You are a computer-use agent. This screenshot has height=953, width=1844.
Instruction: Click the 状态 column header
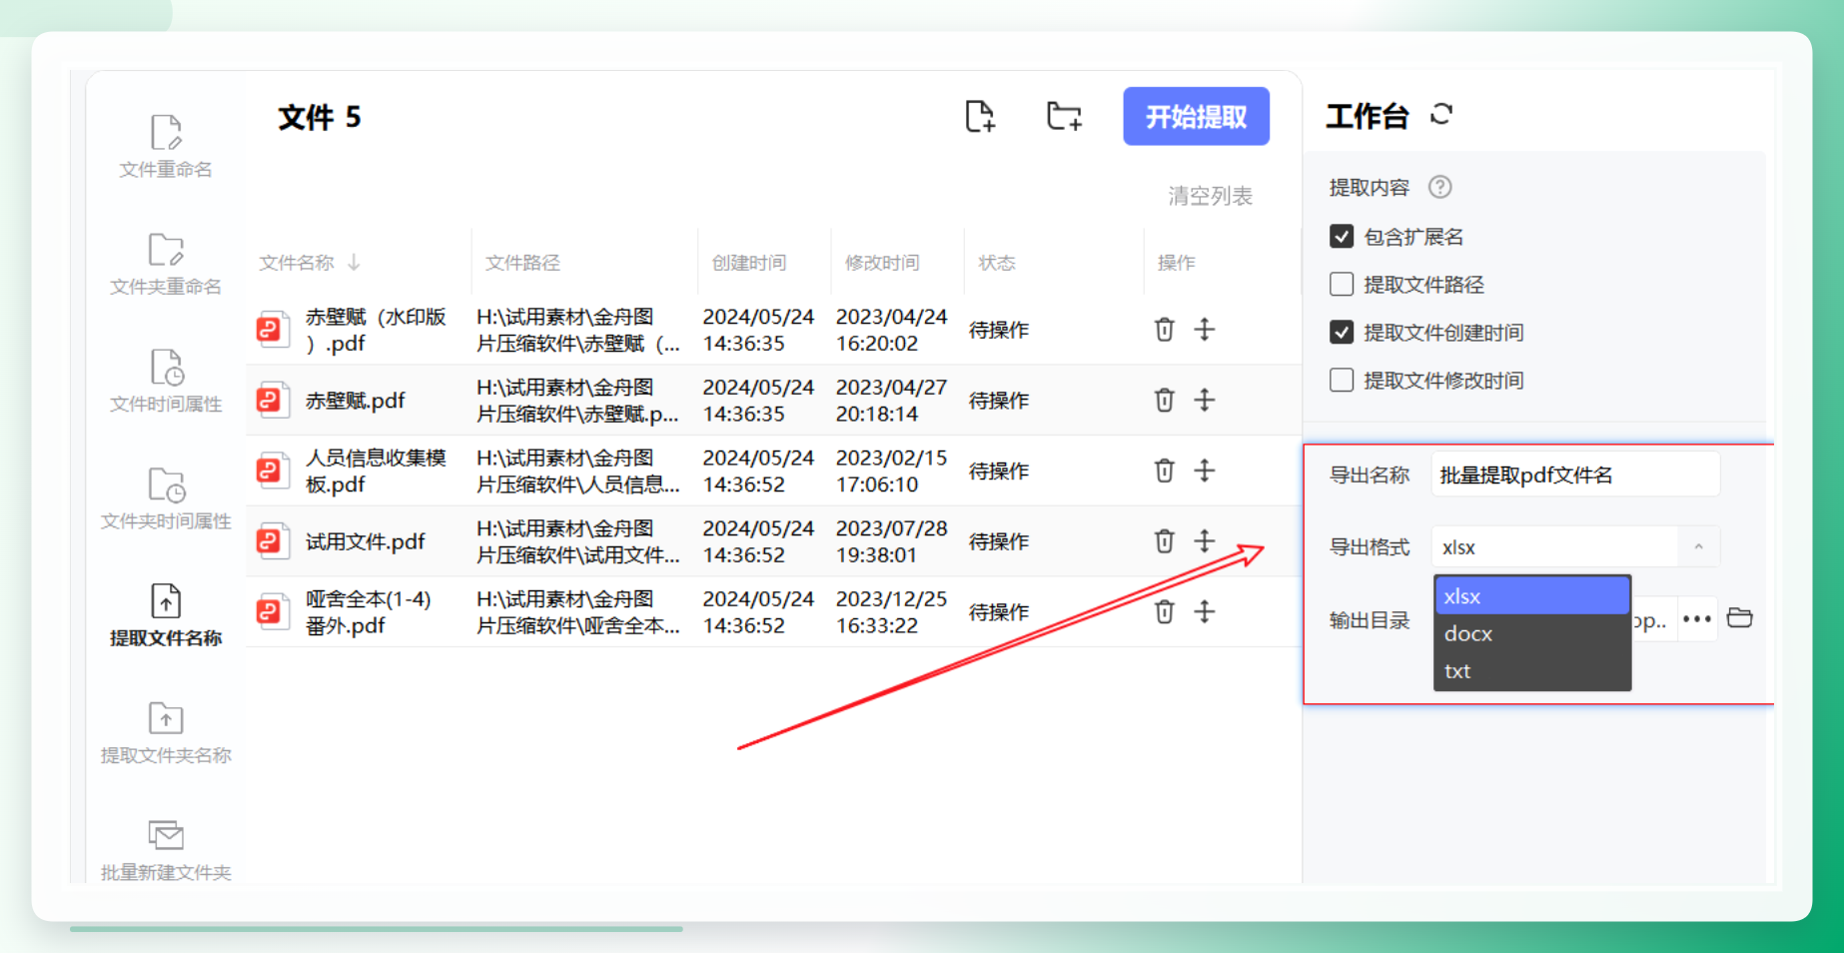[x=996, y=263]
